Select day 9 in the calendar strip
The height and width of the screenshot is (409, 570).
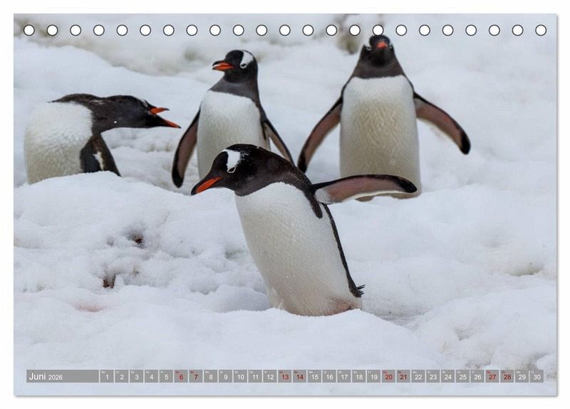point(226,376)
